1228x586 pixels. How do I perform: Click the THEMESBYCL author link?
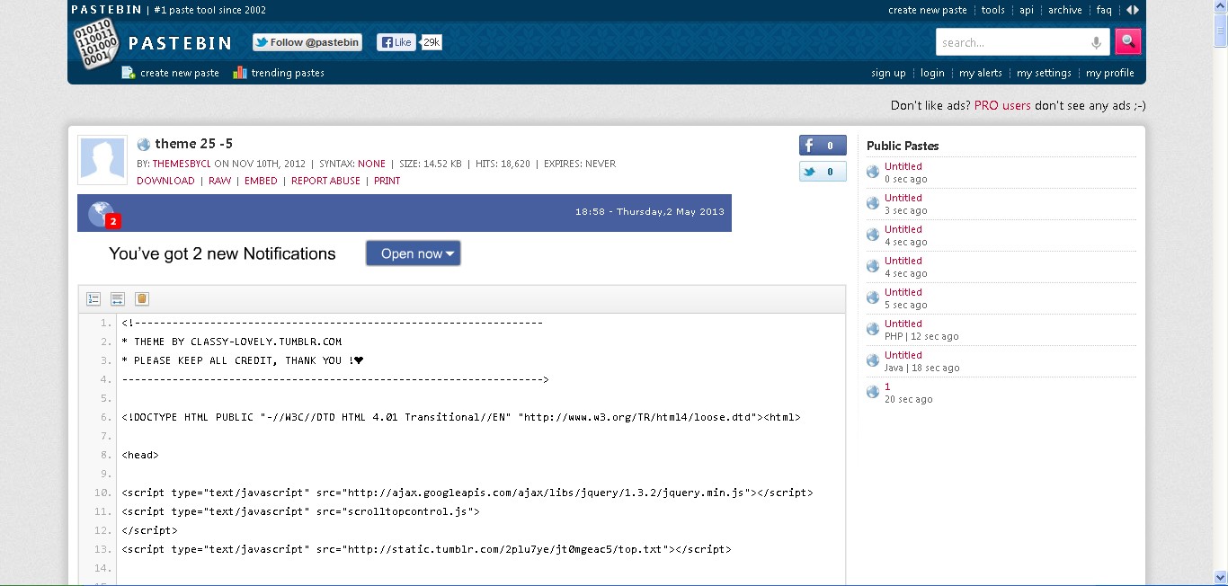tap(182, 164)
